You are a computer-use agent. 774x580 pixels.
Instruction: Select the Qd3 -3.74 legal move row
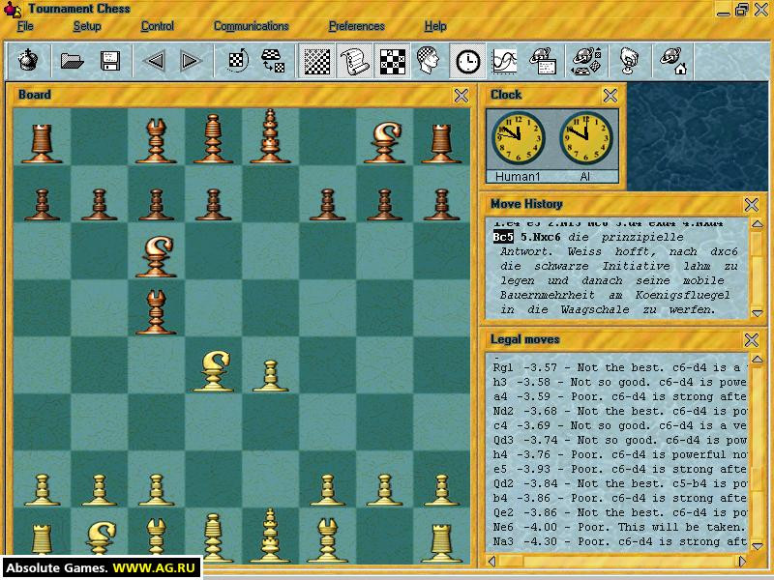619,440
